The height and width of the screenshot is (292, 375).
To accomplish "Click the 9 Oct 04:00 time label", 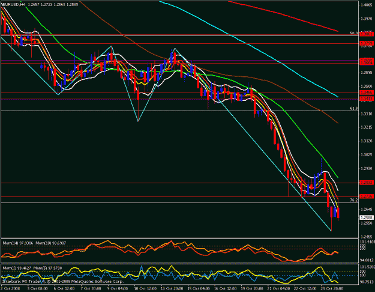I will 118,288.
